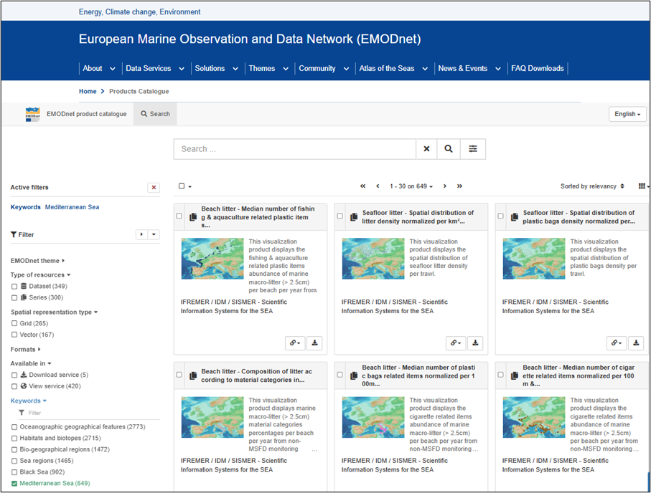
Task: Open News & Events menu
Action: click(x=469, y=68)
